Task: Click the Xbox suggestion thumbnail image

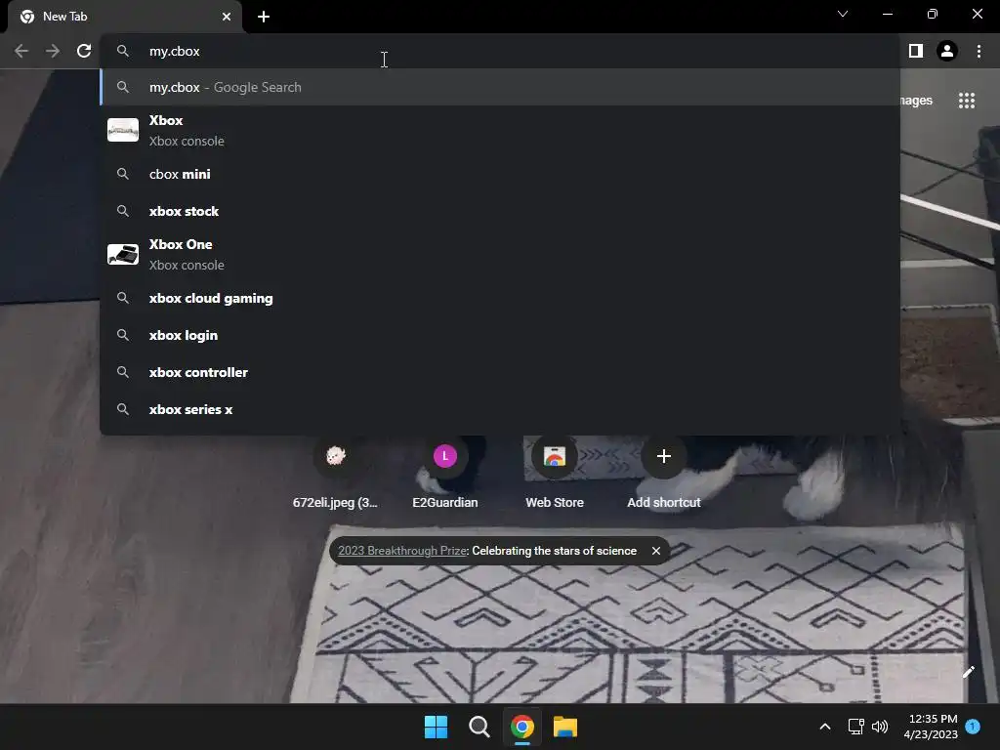Action: click(x=123, y=130)
